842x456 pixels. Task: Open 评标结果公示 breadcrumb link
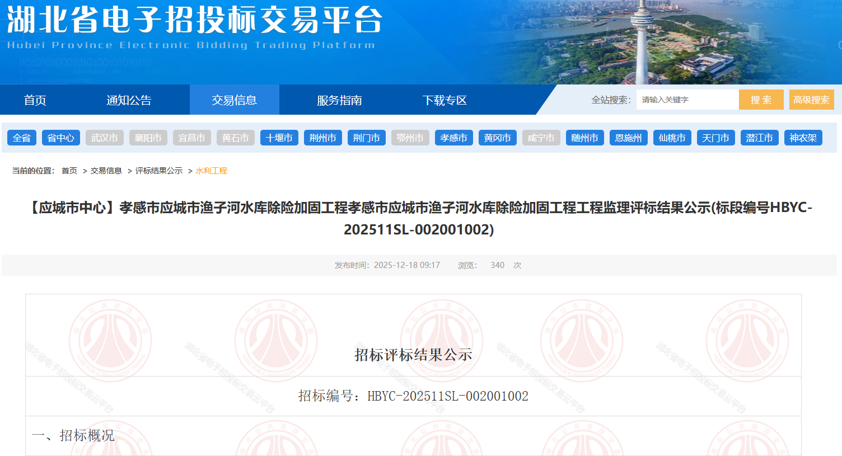click(x=159, y=171)
